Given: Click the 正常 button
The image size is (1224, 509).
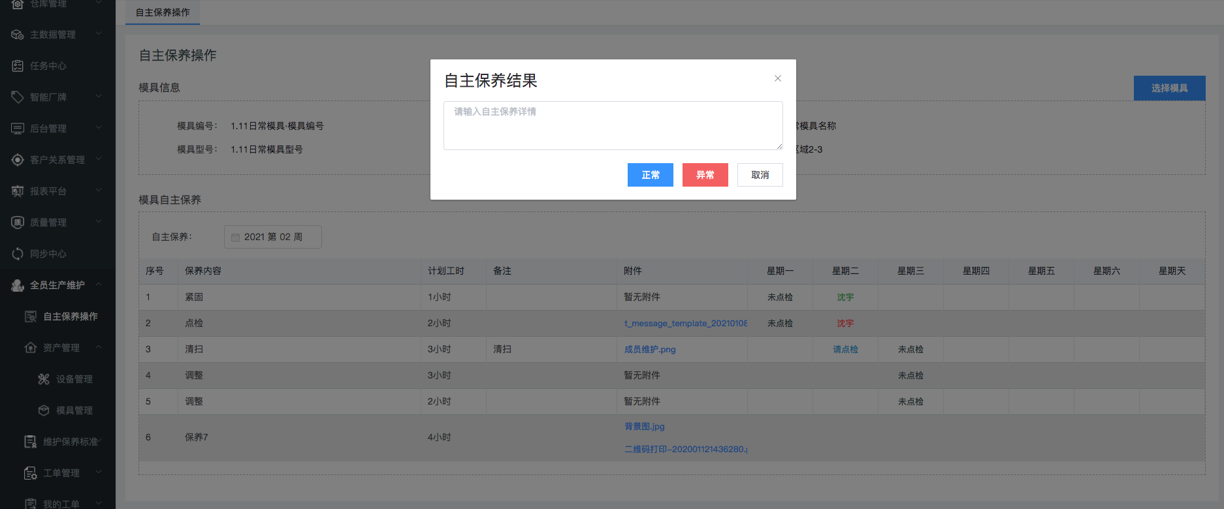Looking at the screenshot, I should point(650,175).
